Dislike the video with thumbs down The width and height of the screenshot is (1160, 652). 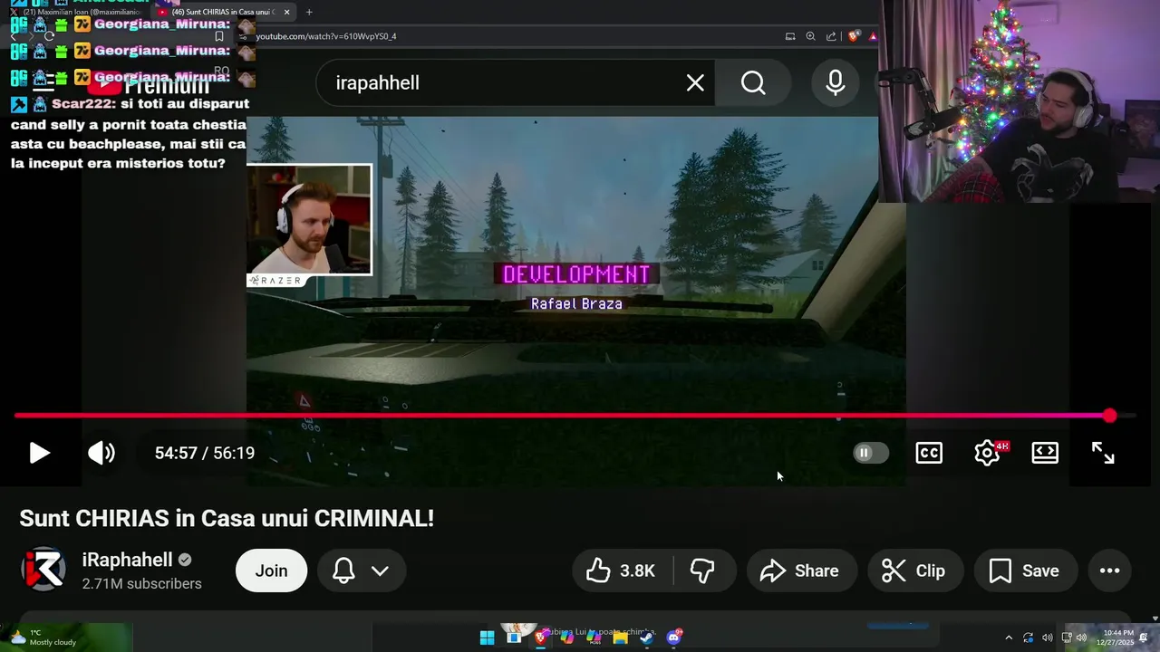click(x=703, y=570)
